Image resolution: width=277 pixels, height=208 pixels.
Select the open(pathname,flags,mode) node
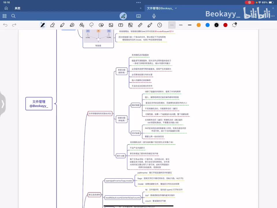119,181
